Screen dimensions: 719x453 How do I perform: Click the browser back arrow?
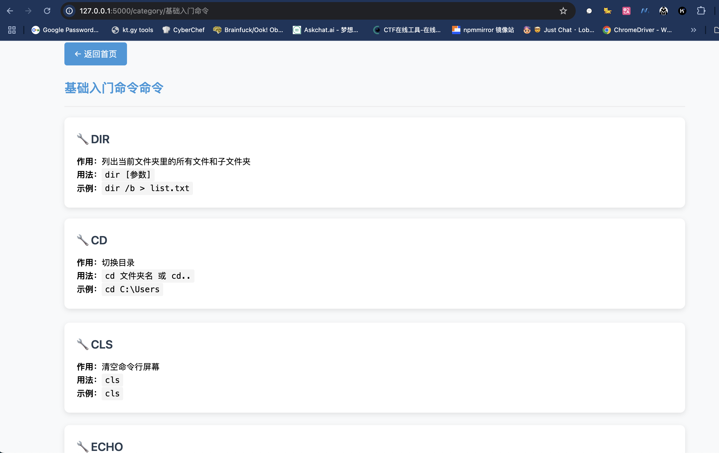pos(10,11)
